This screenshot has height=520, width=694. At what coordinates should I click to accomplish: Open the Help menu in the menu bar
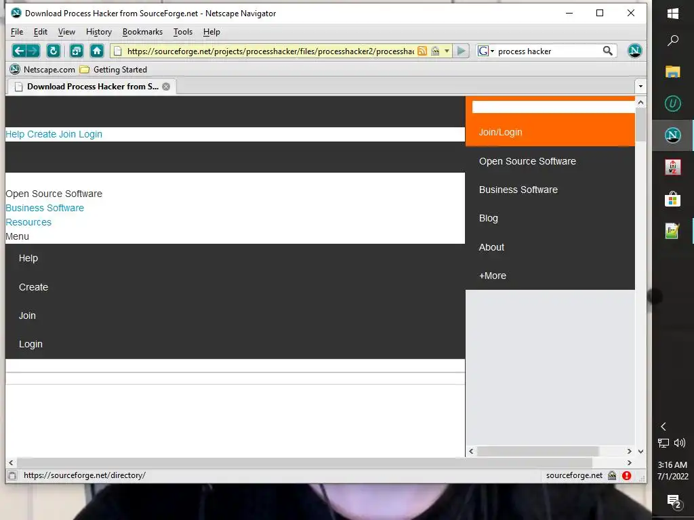point(211,32)
